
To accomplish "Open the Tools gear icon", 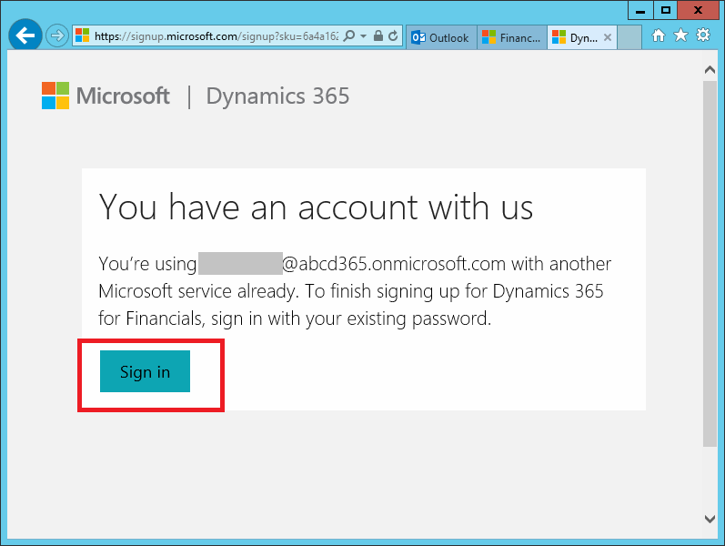I will point(703,35).
